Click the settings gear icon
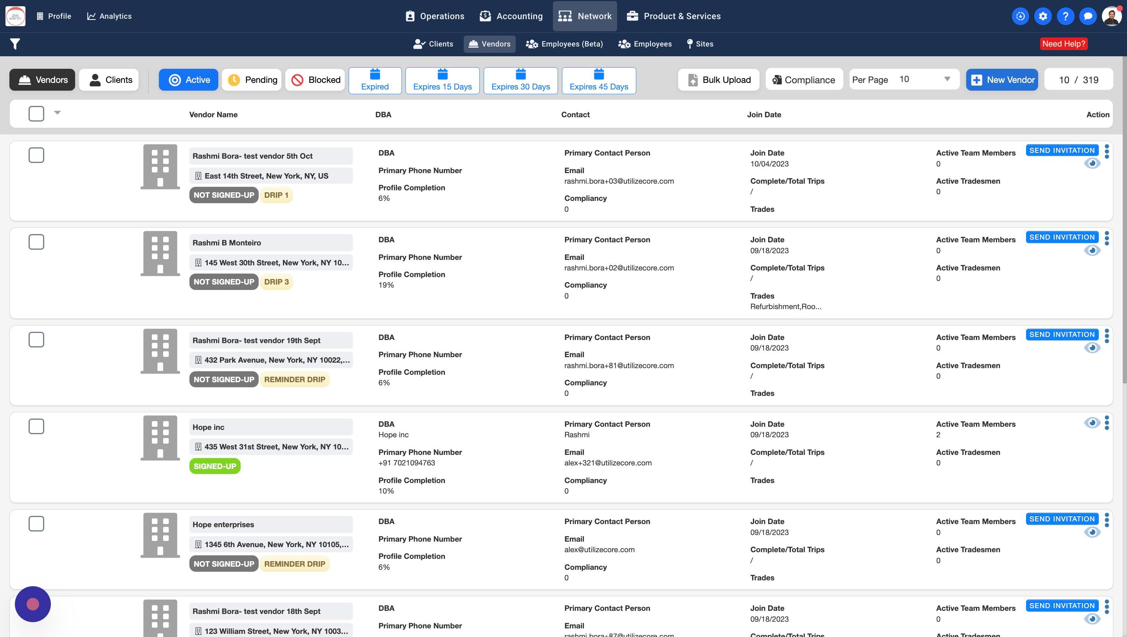 [1043, 16]
